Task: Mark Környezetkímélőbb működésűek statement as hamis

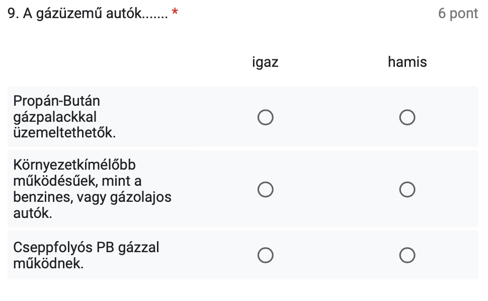Action: [407, 190]
